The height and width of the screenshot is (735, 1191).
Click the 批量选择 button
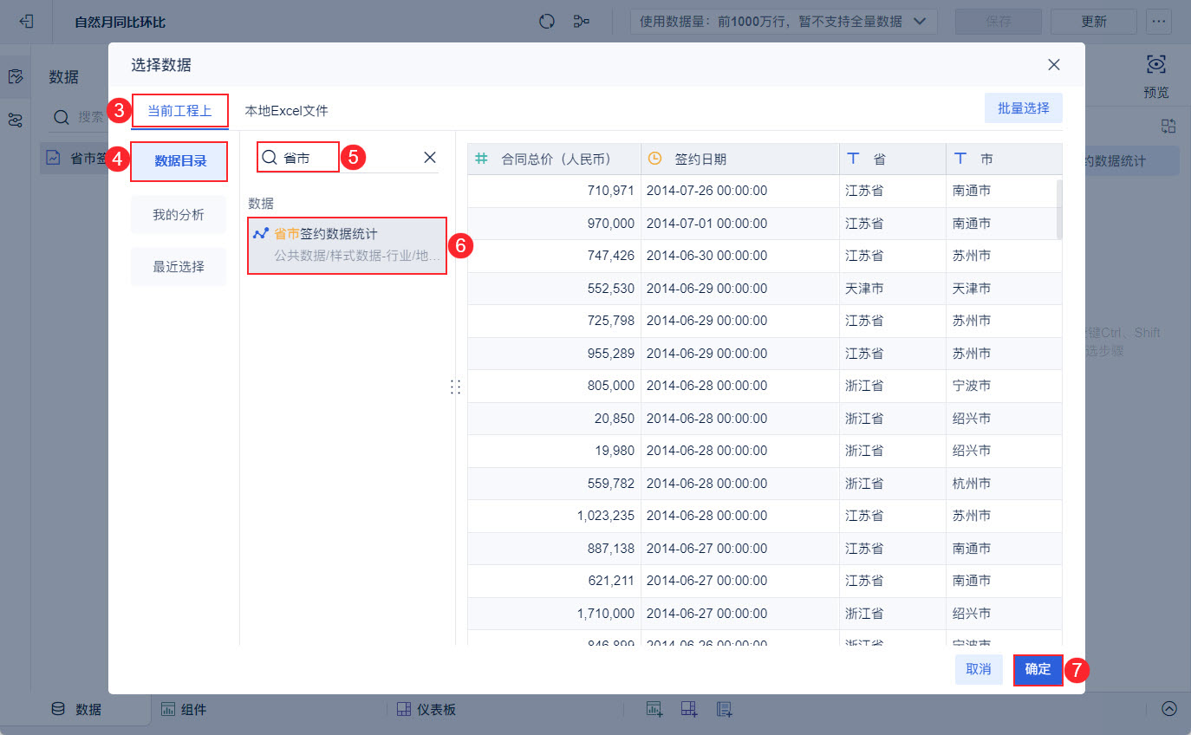[1024, 108]
